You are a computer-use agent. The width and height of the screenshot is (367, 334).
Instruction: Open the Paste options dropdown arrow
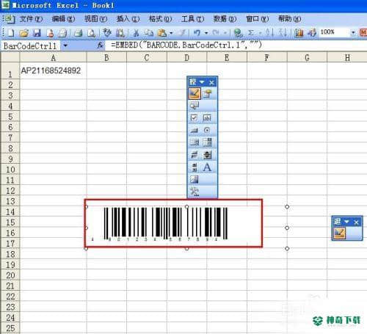[171, 33]
